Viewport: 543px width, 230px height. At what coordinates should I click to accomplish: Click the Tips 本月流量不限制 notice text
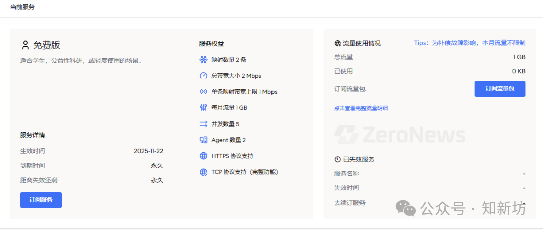coord(470,43)
